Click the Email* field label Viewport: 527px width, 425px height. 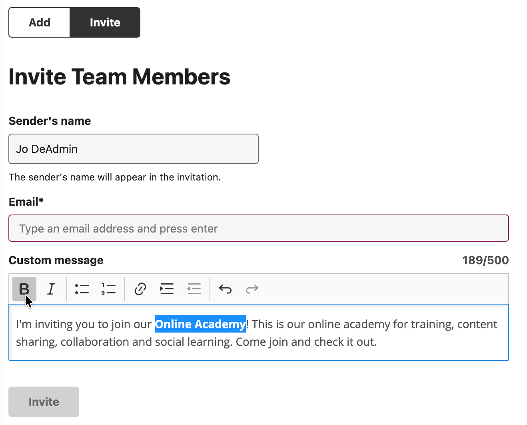(x=26, y=202)
